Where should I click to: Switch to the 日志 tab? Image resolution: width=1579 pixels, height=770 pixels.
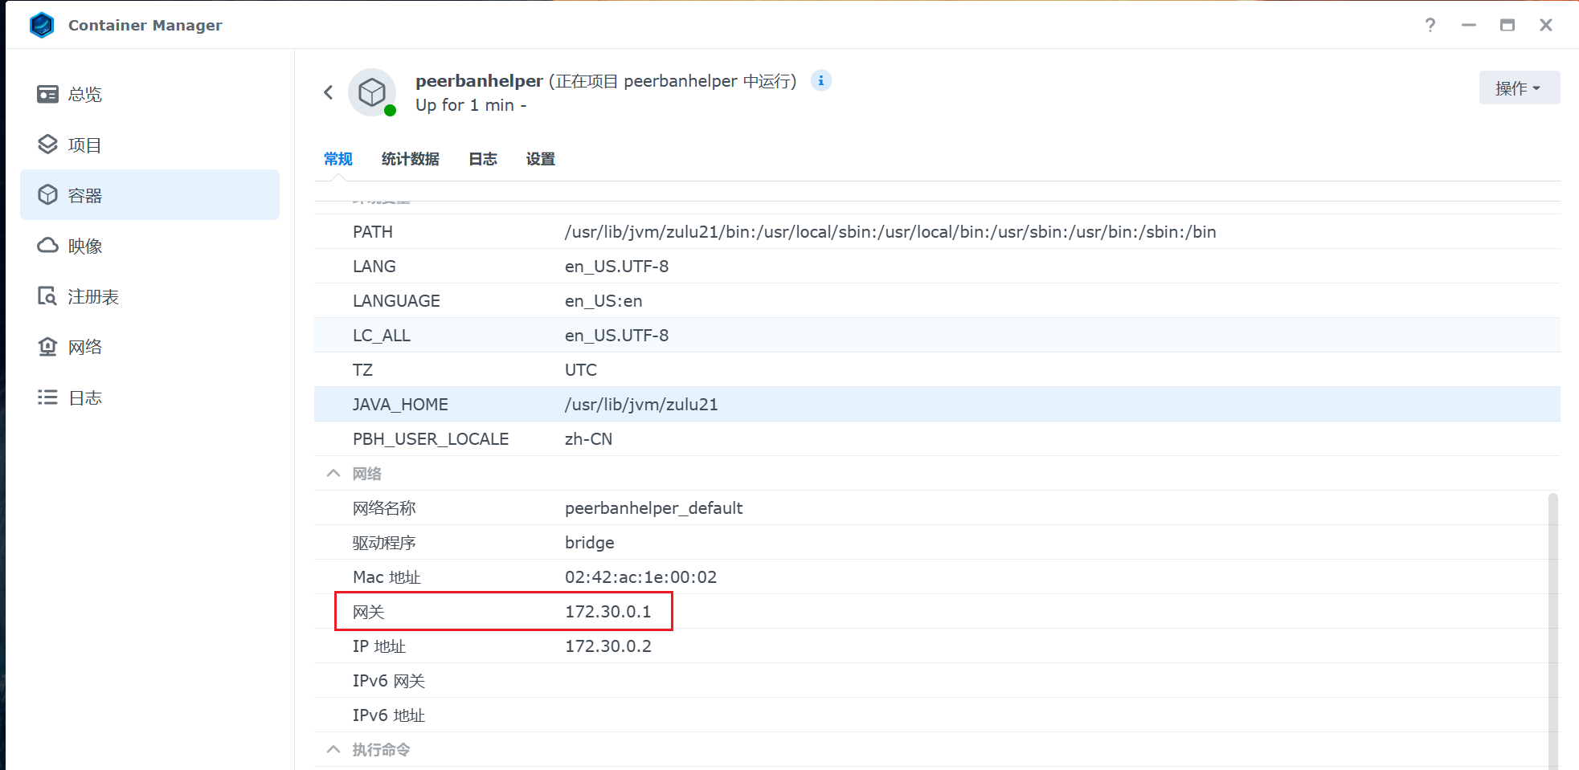[482, 159]
